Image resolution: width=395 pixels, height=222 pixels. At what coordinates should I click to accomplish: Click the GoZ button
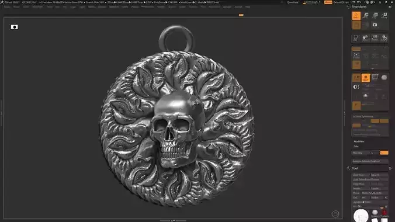pos(356,197)
